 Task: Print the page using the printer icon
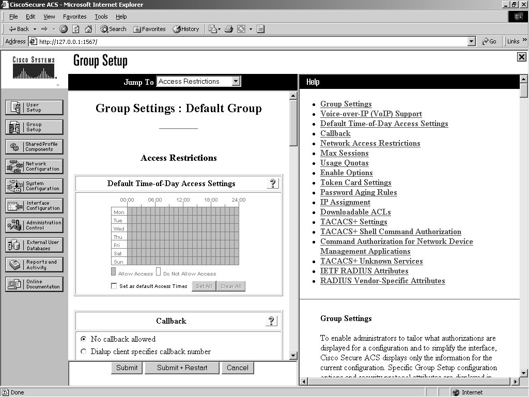pos(229,29)
